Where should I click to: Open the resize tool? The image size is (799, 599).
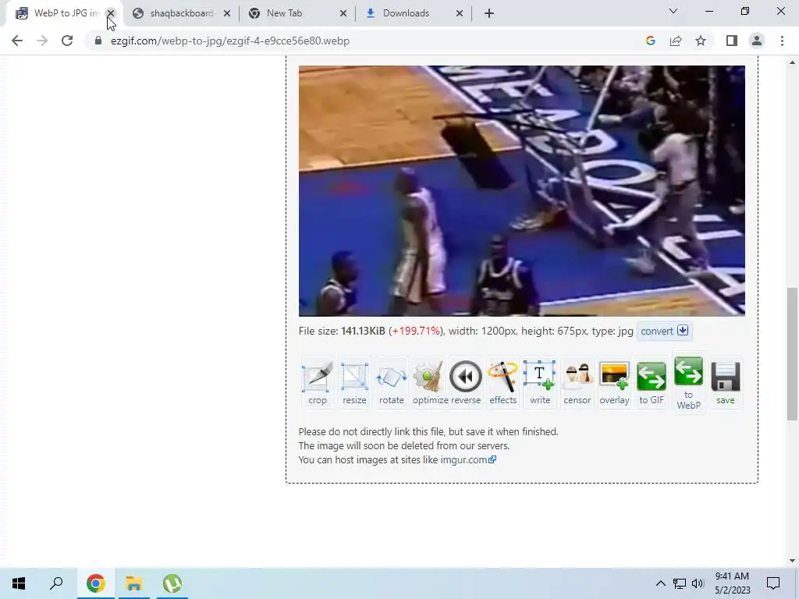click(x=355, y=383)
